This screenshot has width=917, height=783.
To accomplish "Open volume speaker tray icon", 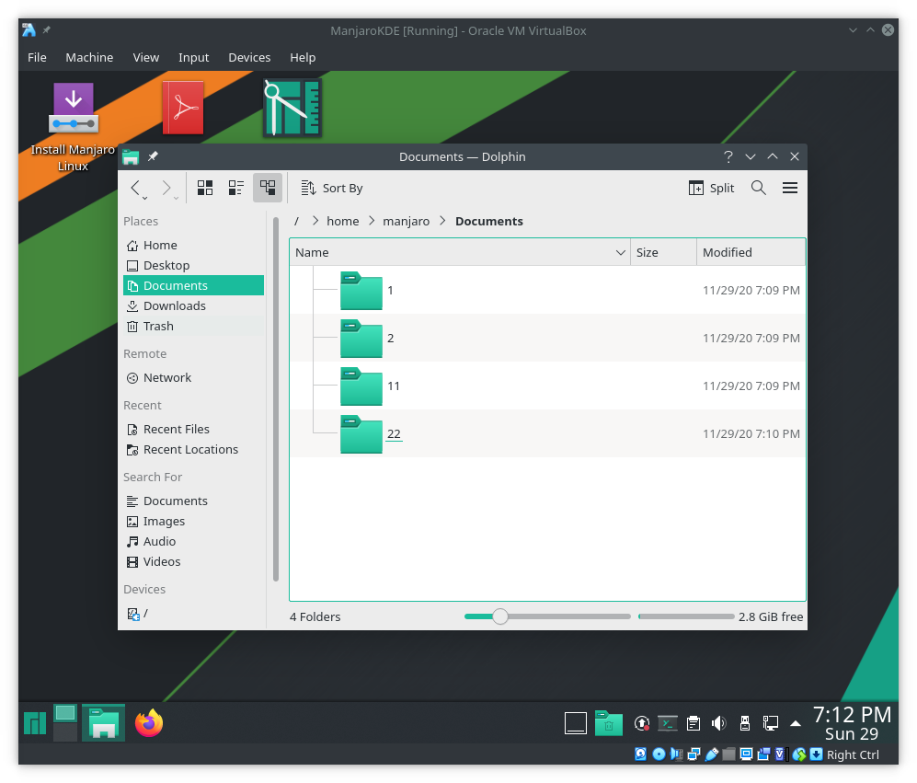I will (718, 724).
